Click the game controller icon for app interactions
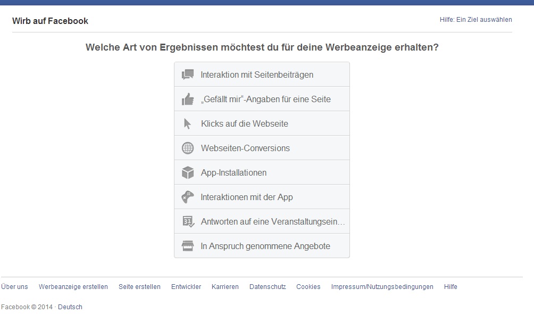The height and width of the screenshot is (314, 534). [x=188, y=197]
